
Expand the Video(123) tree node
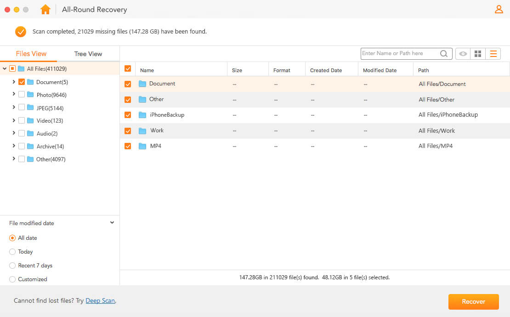pos(14,121)
